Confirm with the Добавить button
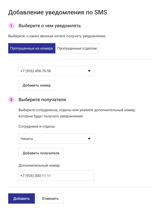160x218 pixels. 22,198
